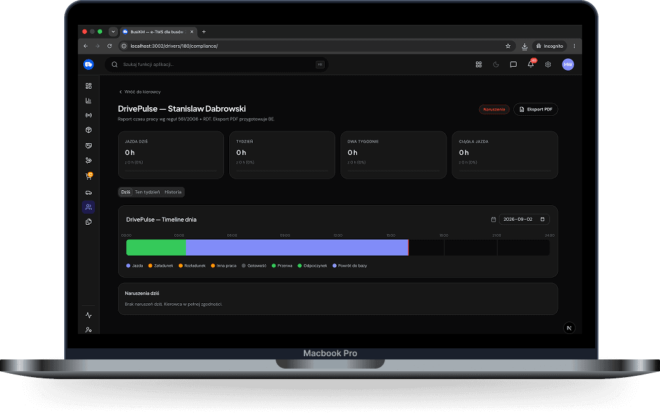Select the 'Dziś' tab
Image resolution: width=660 pixels, height=415 pixels.
coord(126,192)
